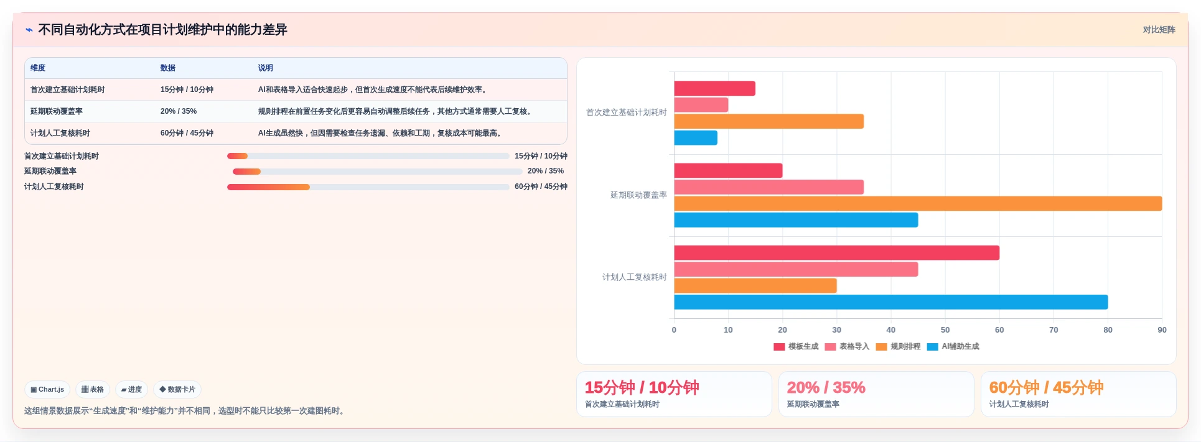
Task: Click the 进度 tag chip
Action: coord(131,390)
